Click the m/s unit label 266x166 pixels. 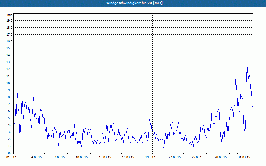tap(10, 15)
